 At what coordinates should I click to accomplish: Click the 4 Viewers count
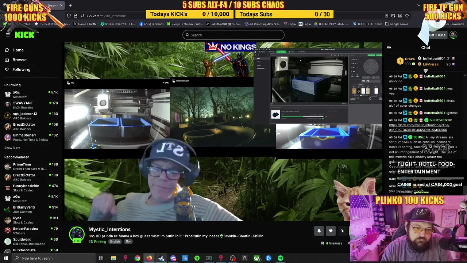[332, 243]
